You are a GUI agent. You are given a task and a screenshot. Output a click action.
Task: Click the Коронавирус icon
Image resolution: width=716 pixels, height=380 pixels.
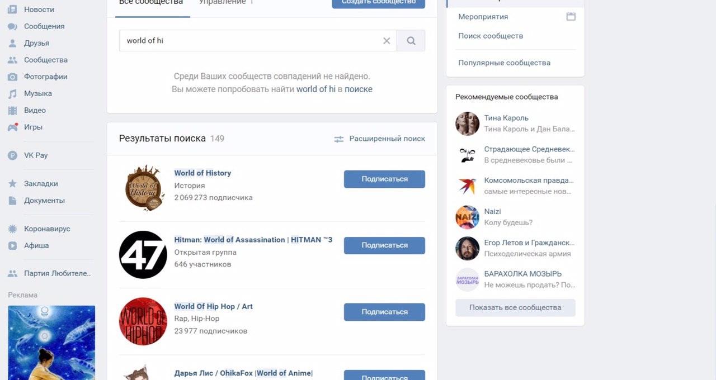12,229
